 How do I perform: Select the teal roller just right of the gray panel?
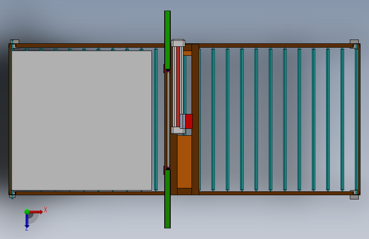pyautogui.click(x=156, y=119)
